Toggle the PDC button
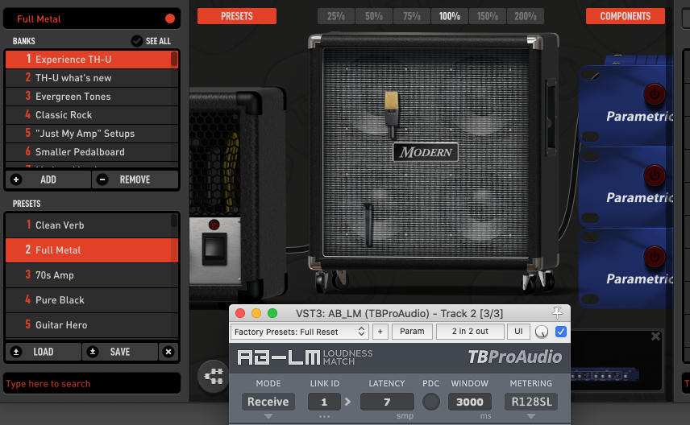 click(431, 402)
